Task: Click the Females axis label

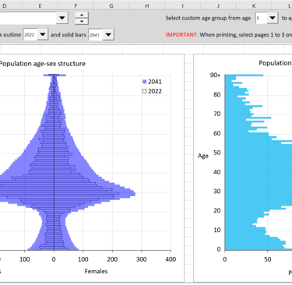Action: (x=96, y=271)
